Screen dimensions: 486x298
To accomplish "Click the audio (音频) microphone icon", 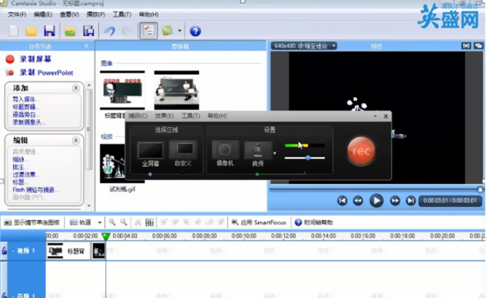I will [x=257, y=151].
